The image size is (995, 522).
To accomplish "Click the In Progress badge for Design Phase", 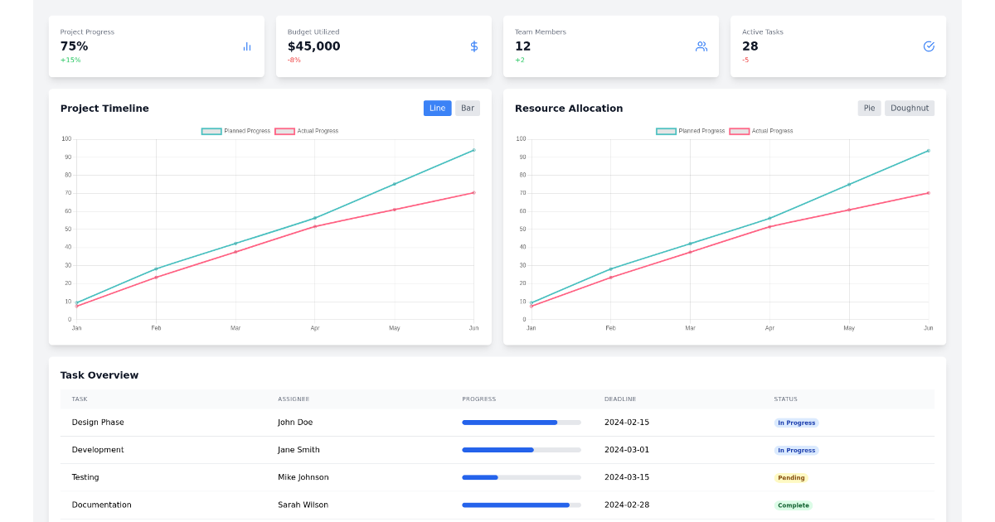I will tap(796, 423).
